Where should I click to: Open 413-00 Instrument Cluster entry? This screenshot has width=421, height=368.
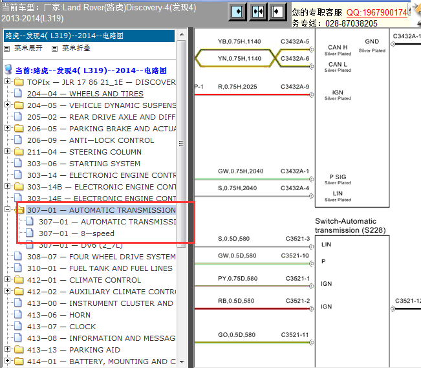(x=100, y=303)
